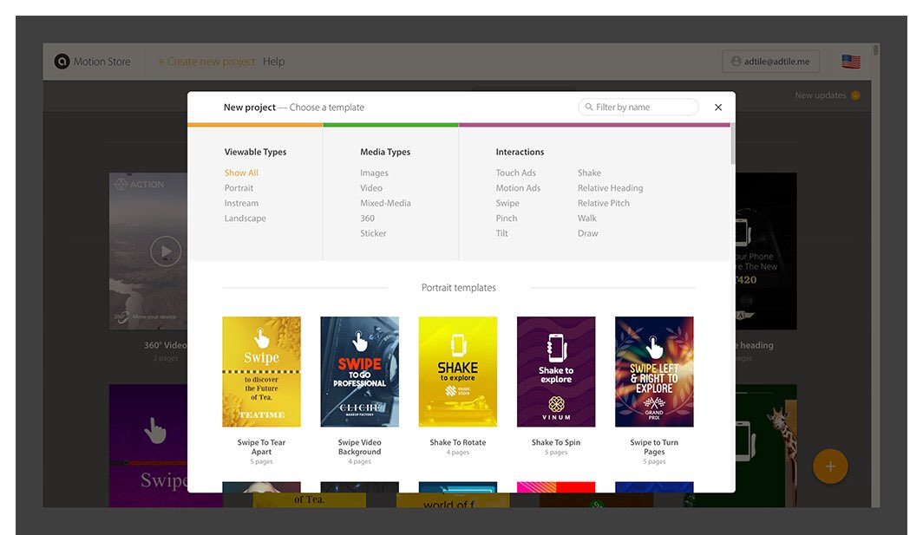Filter by Motion Ads interaction
Viewport: 923px width, 535px height.
pos(518,188)
